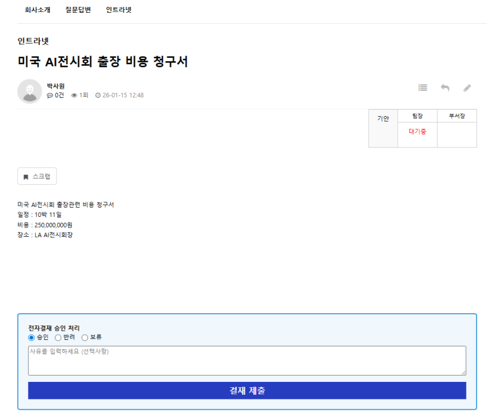Open the 인트라넷 menu in top navigation
487x414 pixels.
[x=118, y=10]
